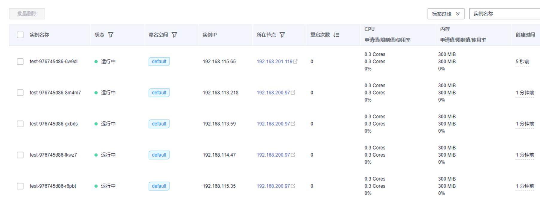
Task: Click external link icon in test-976745d86-r6pbt row
Action: point(293,186)
